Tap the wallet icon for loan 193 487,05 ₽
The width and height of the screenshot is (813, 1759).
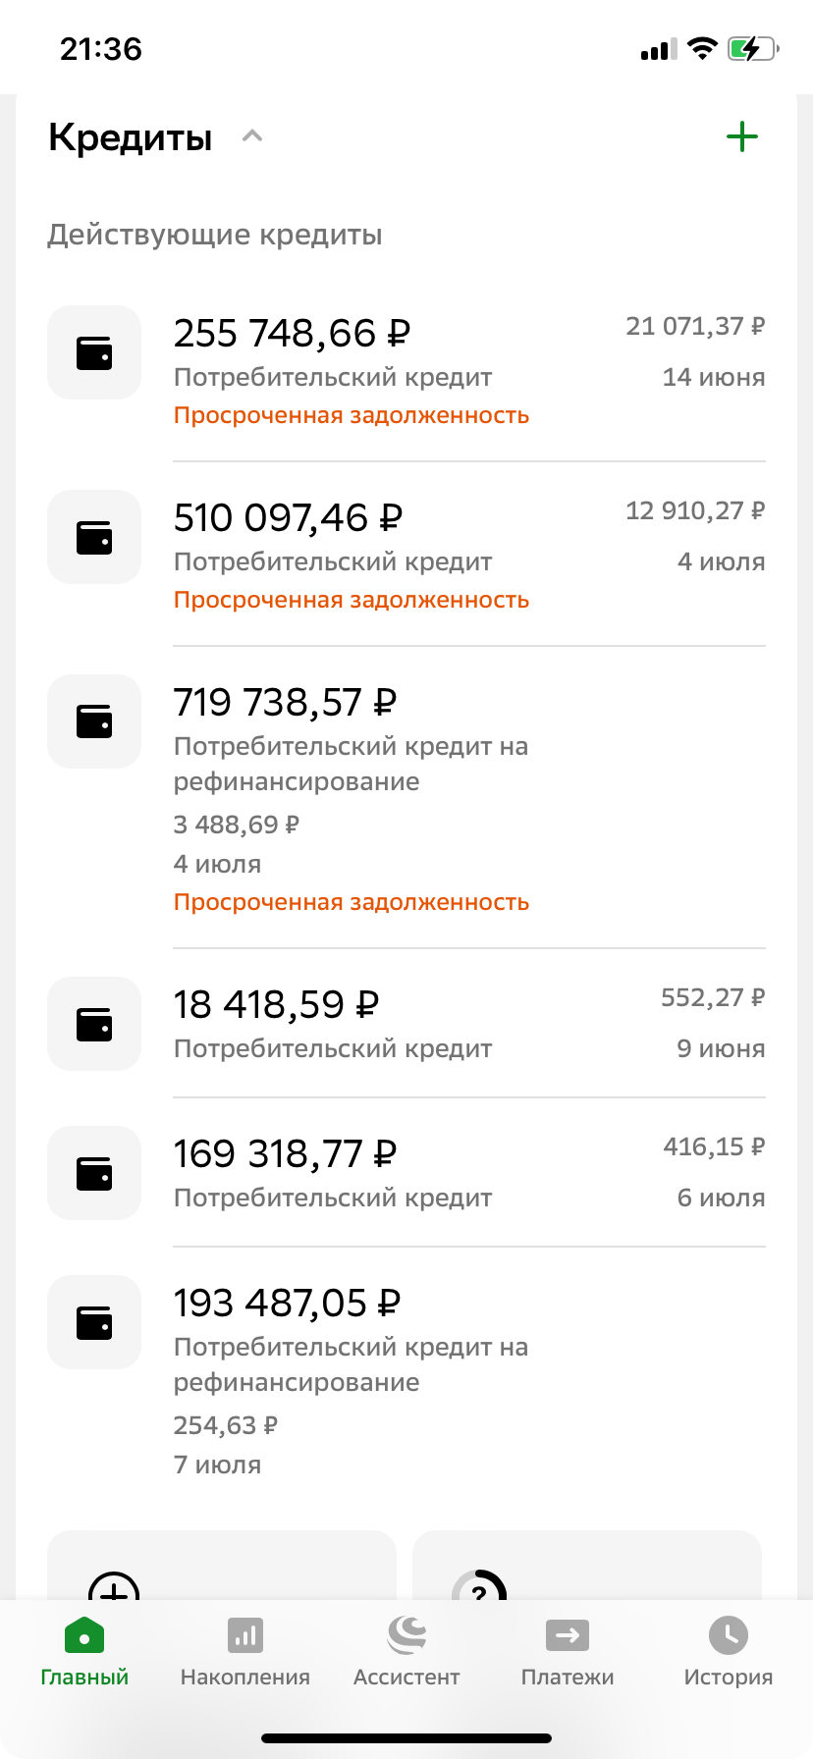pos(93,1322)
